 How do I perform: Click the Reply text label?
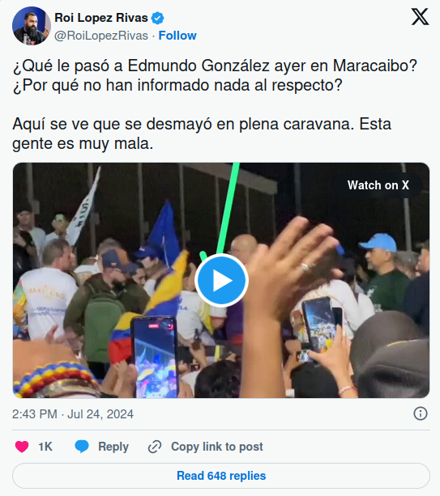point(113,447)
